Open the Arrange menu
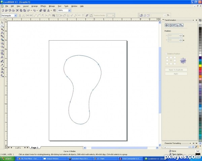 [35, 6]
